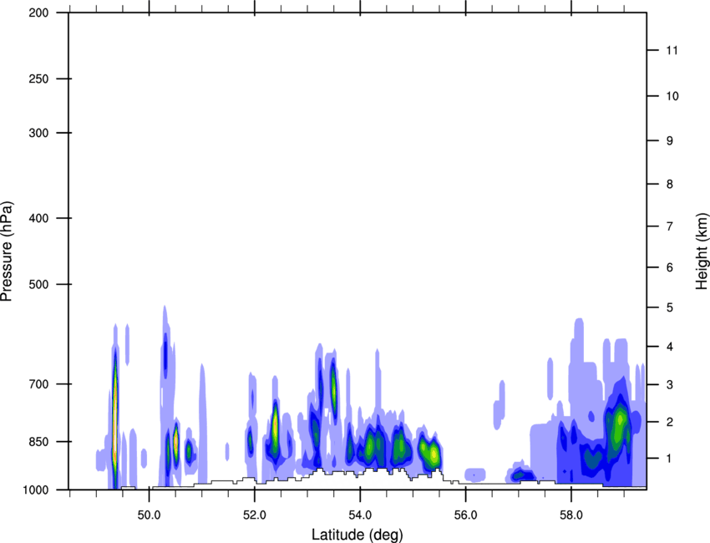Click the 500 pressure tick label
Screen dimensions: 710x543
[x=38, y=284]
